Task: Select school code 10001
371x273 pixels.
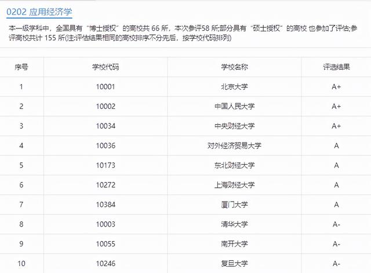Action: (106, 87)
